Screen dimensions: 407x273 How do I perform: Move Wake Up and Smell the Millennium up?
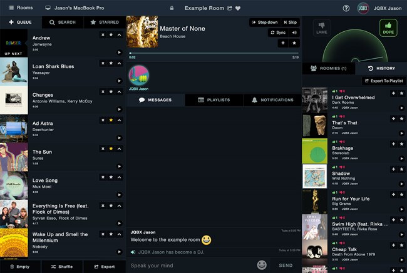[x=119, y=234]
